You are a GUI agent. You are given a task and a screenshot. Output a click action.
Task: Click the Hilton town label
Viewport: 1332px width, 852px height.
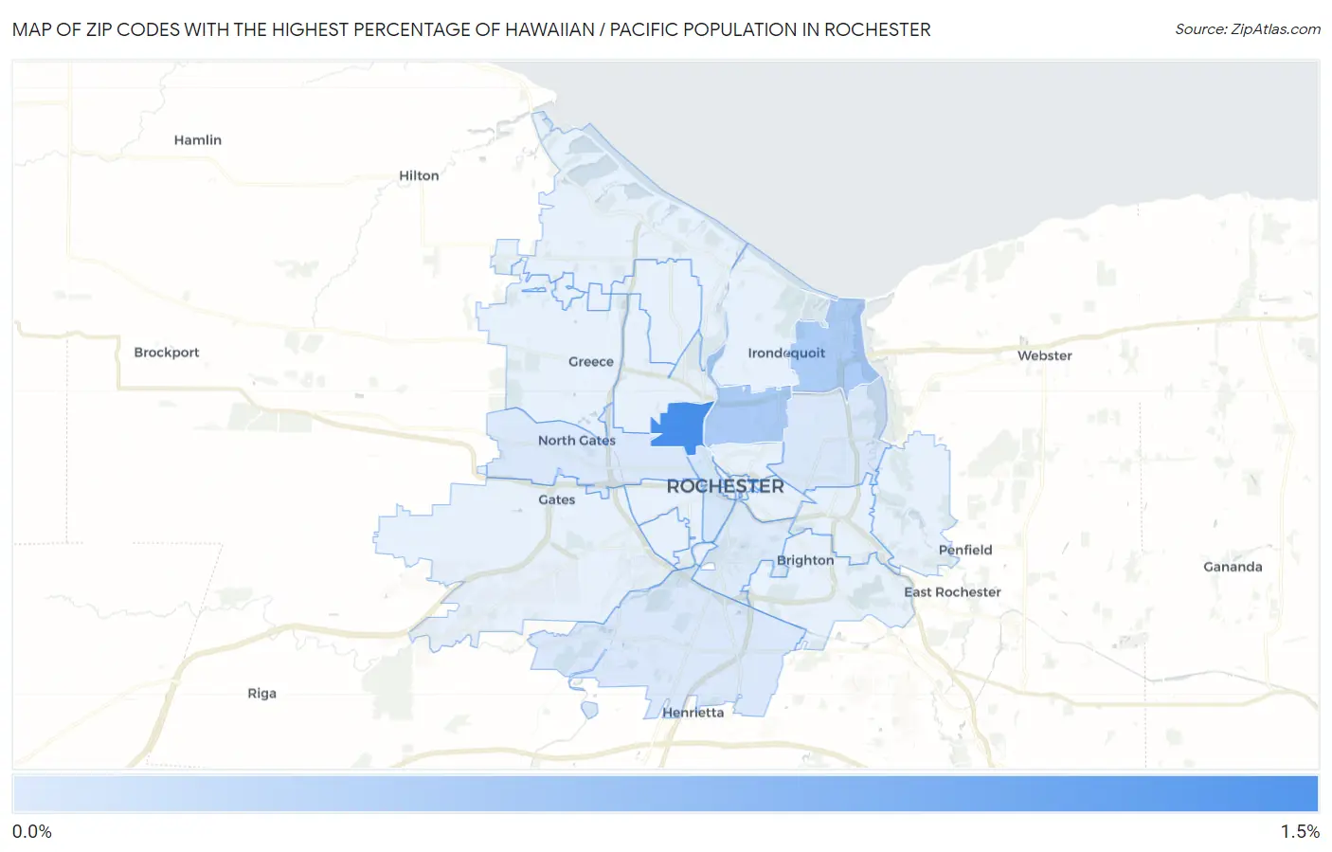(419, 175)
